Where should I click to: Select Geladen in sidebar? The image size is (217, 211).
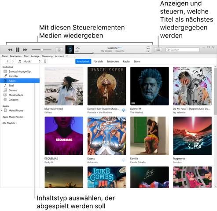(20, 100)
